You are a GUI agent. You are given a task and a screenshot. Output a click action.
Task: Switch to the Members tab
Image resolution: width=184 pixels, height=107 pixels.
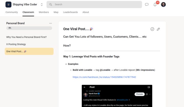[44, 12]
